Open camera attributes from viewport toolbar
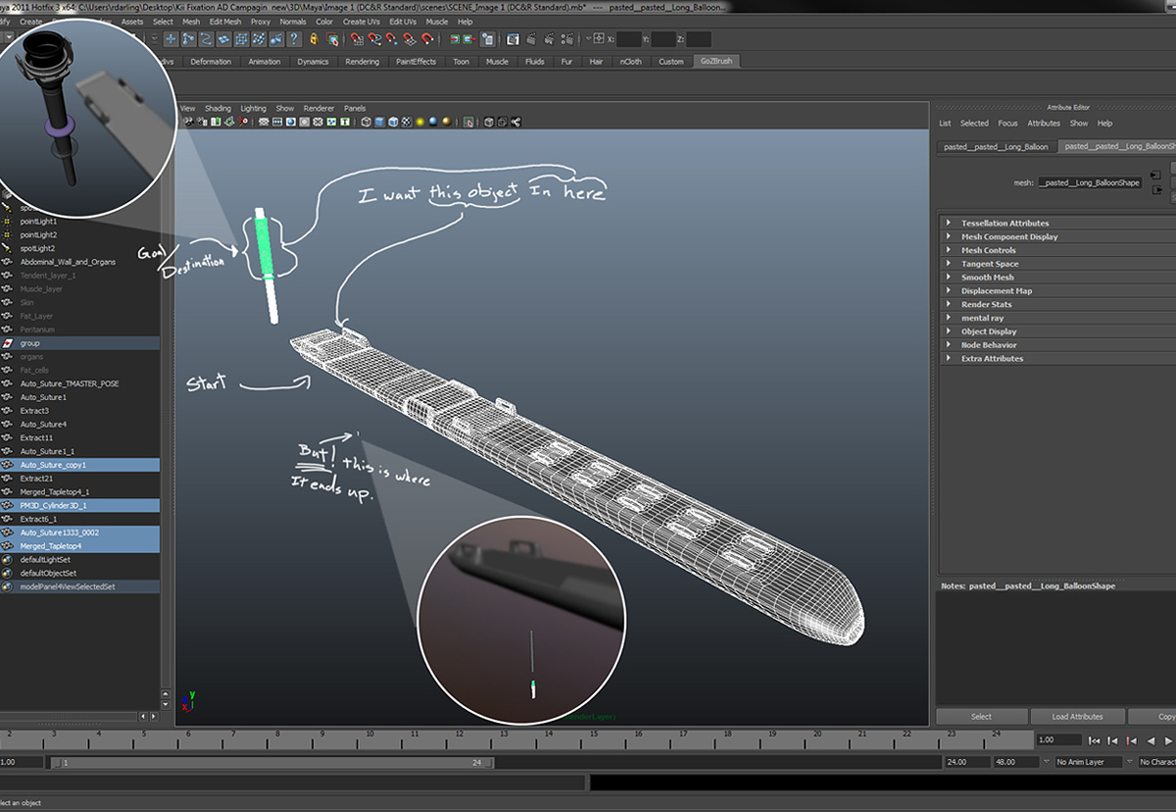Screen dimensions: 1176x812 point(202,122)
